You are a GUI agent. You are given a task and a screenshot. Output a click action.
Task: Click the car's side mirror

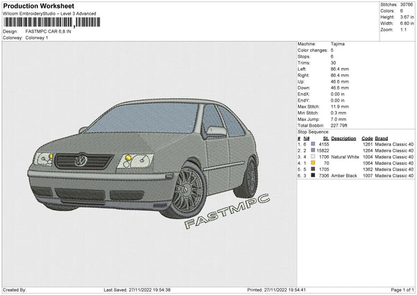pyautogui.click(x=215, y=131)
